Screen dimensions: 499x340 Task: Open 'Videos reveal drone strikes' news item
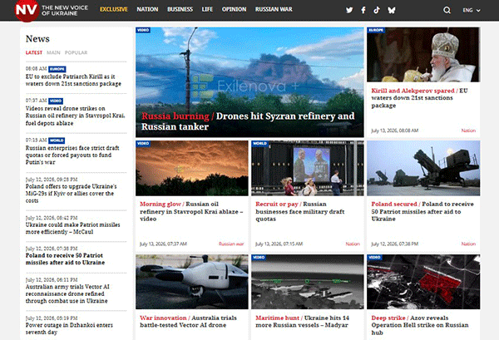[x=75, y=116]
